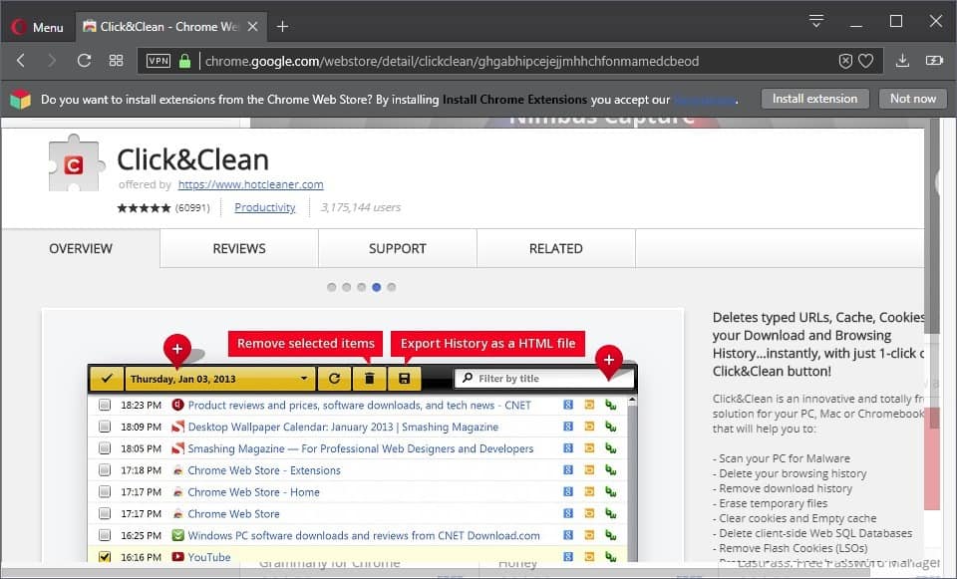Image resolution: width=957 pixels, height=579 pixels.
Task: Click the green icon in YouTube row
Action: [x=611, y=556]
